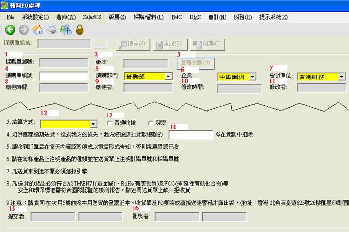Click the gray forward arrow icon
This screenshot has width=349, height=232.
24,30
